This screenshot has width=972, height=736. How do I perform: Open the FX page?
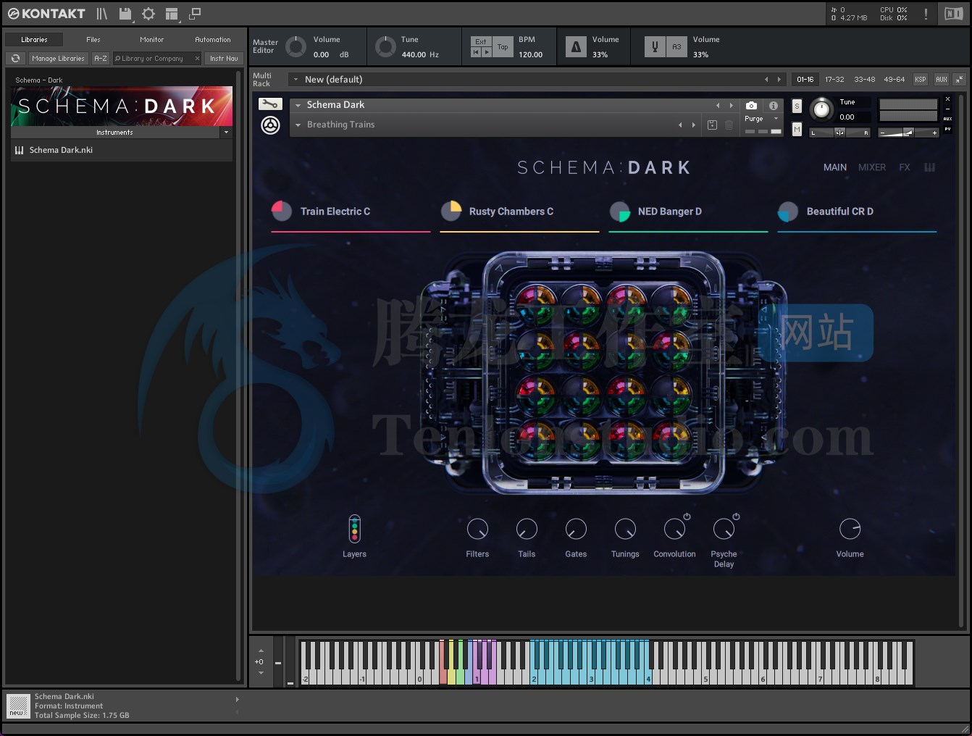(905, 167)
